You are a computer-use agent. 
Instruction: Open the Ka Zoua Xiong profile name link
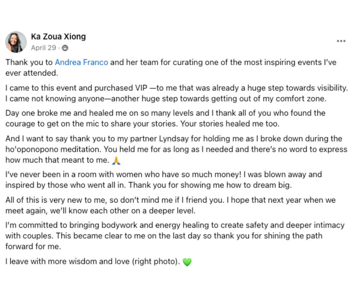(58, 36)
